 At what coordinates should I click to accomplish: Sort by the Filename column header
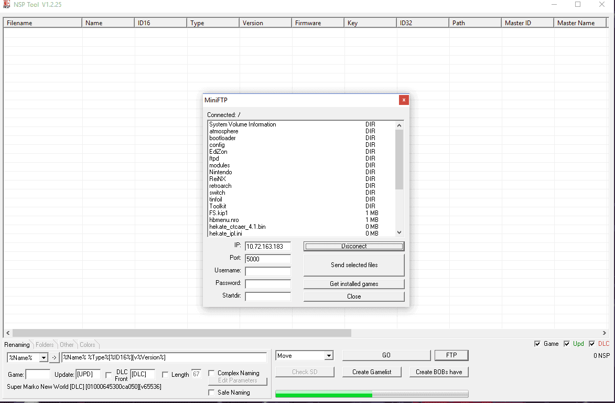42,23
